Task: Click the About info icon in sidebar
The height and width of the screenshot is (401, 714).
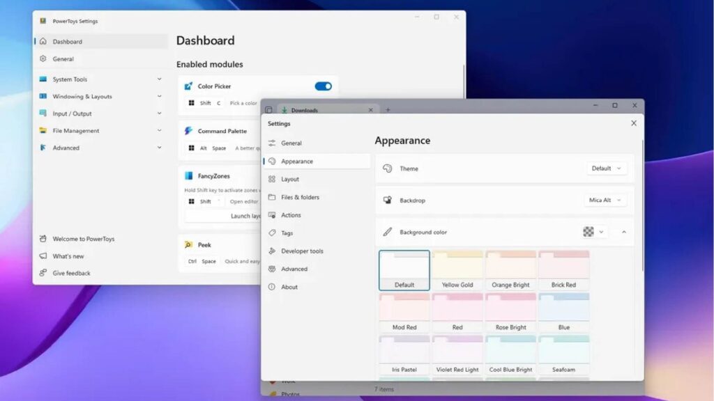Action: 272,287
